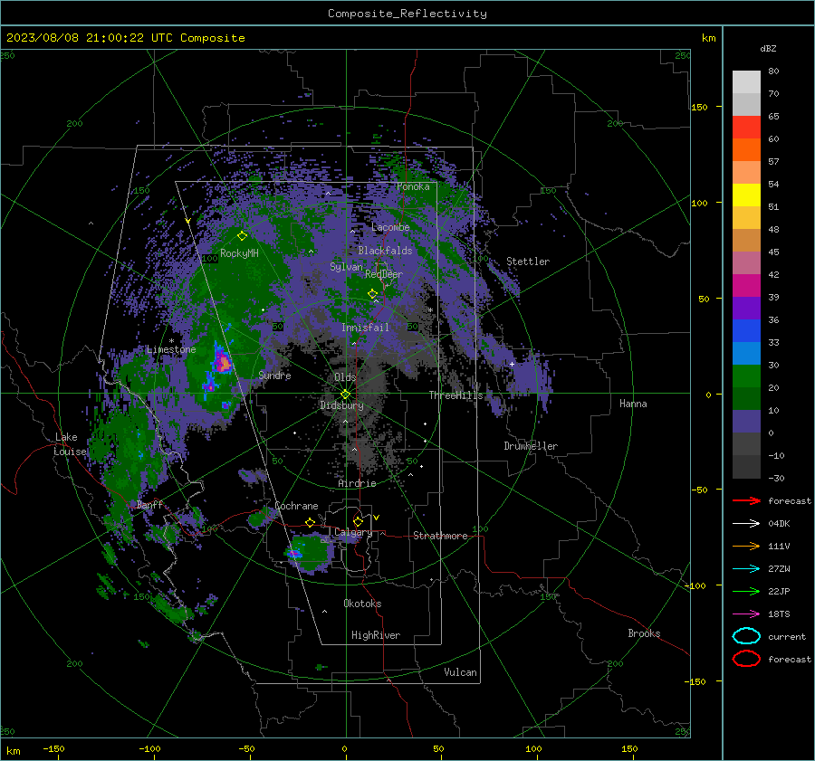Click the Hanna city label
The width and height of the screenshot is (815, 761).
(633, 404)
